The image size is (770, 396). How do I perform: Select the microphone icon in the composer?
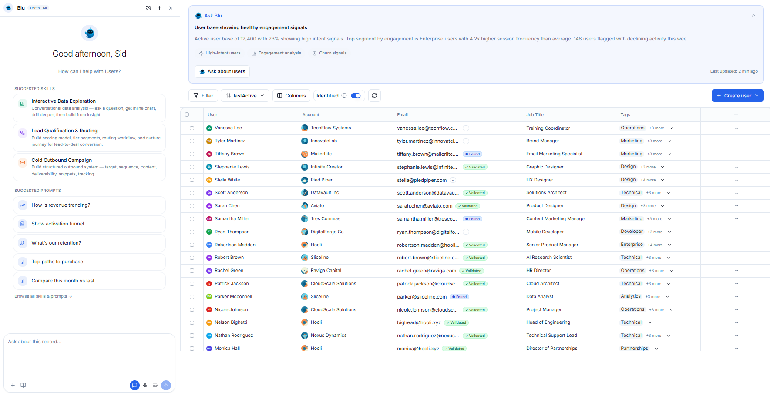click(x=145, y=385)
